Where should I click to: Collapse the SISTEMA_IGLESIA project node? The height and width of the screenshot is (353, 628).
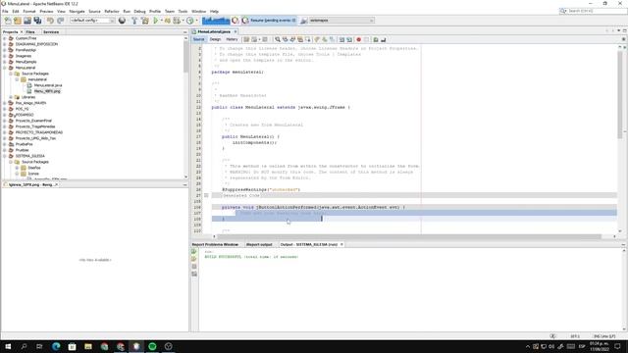pos(5,156)
